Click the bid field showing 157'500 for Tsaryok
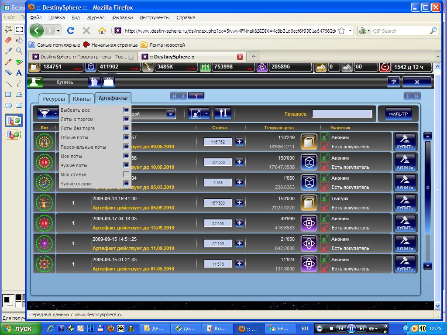Image resolution: width=447 pixels, height=335 pixels. pos(218,203)
